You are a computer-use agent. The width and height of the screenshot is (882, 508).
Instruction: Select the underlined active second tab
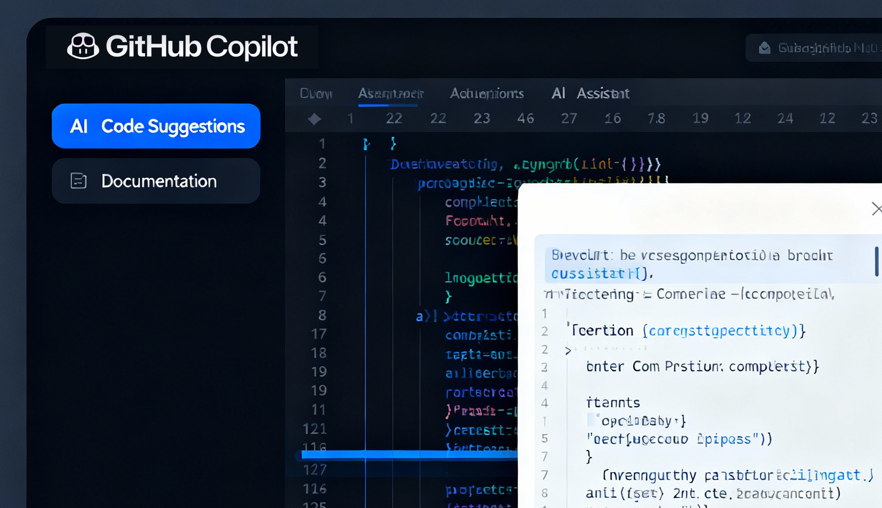(390, 93)
